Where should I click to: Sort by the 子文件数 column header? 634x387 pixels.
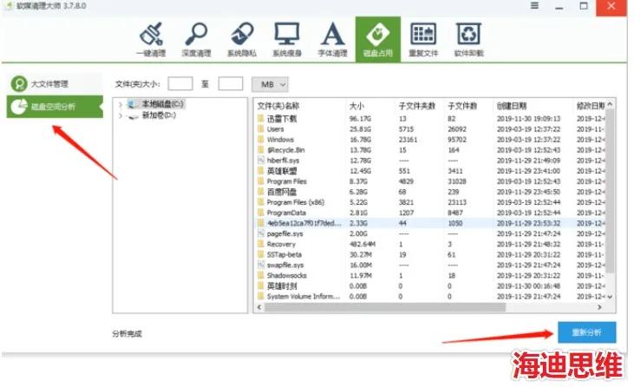click(x=462, y=106)
